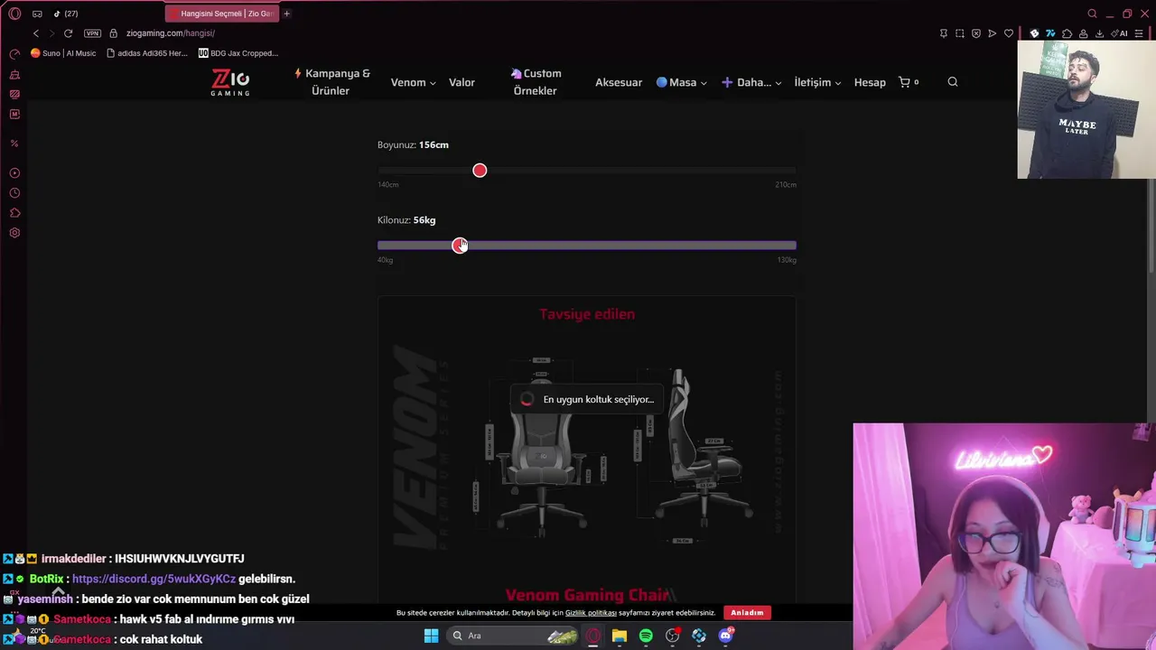Viewport: 1156px width, 650px height.
Task: Expand the İletişim dropdown menu
Action: (x=817, y=82)
